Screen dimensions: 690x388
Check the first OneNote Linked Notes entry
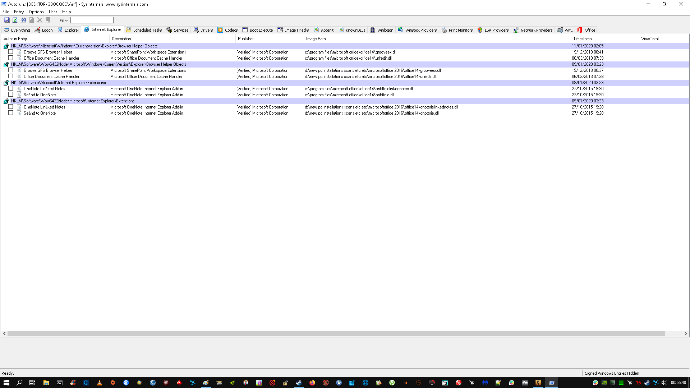pyautogui.click(x=11, y=88)
